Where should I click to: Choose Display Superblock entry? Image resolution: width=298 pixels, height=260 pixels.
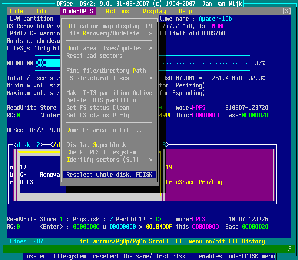(96, 145)
